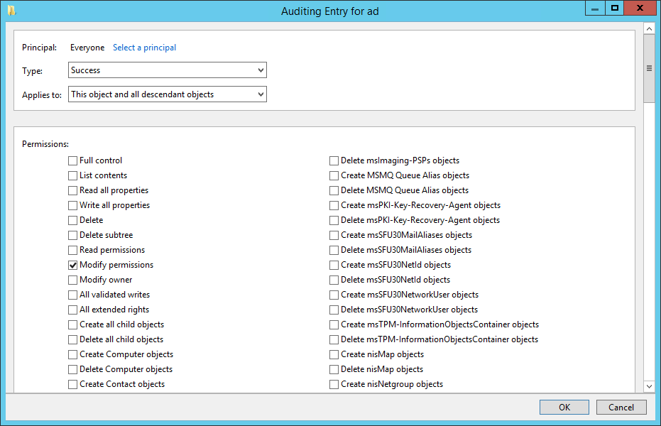661x426 pixels.
Task: Minimize the Auditing Entry window
Action: (595, 9)
